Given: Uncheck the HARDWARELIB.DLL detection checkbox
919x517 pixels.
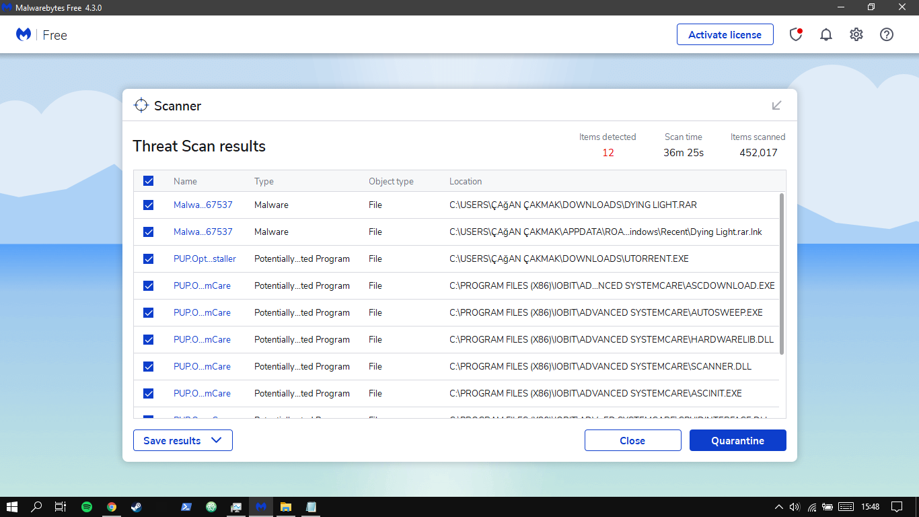Looking at the screenshot, I should point(149,339).
